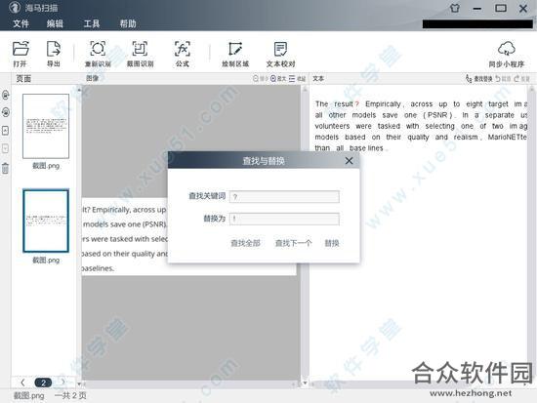
Task: Run 重新识别 re-recognition tool
Action: pos(98,54)
